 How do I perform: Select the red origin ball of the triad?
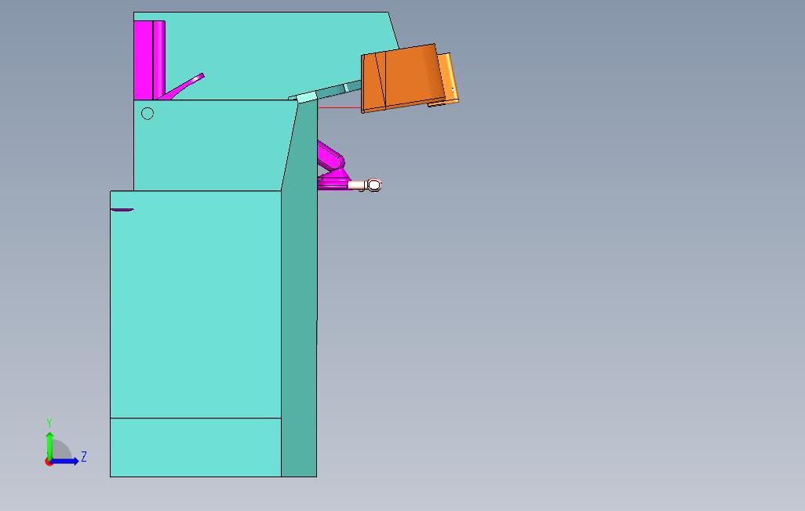pos(49,462)
